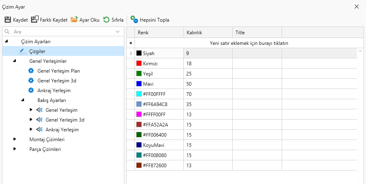This screenshot has height=184, width=366.
Task: Collapse the Genel Yerleşimler tree node
Action: point(15,61)
